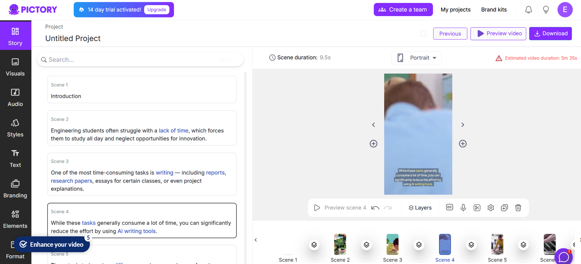Open voice-over microphone for scene
This screenshot has width=581, height=264.
click(x=463, y=208)
